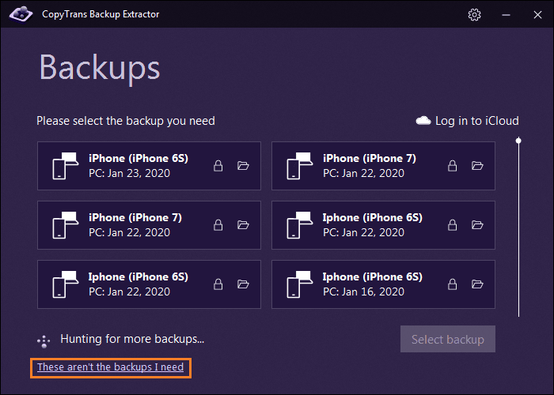Select the backup dated PC: Jan 16, 2020
Viewport: 554px width, 395px height.
click(383, 284)
